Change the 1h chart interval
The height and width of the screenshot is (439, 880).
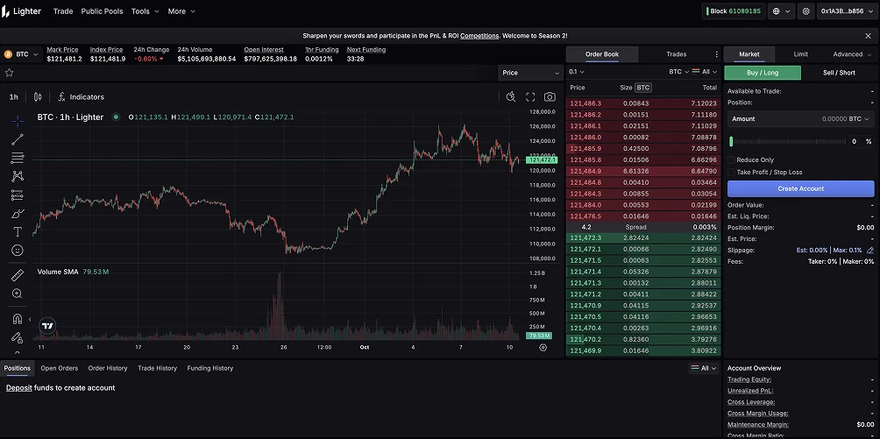pyautogui.click(x=13, y=97)
